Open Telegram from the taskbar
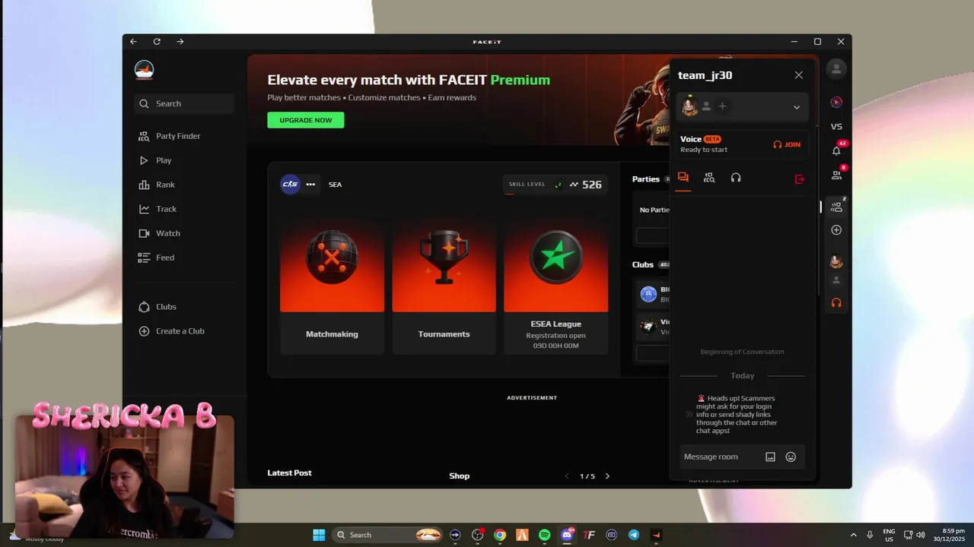 click(x=634, y=535)
